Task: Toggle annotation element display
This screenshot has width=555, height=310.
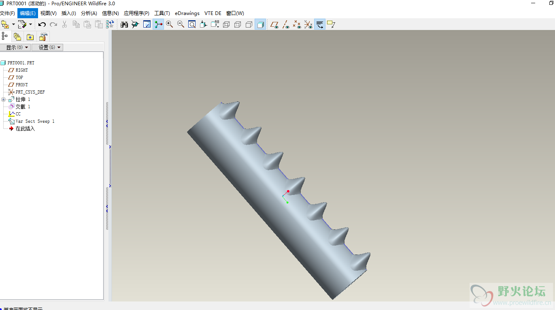Action: click(x=320, y=25)
